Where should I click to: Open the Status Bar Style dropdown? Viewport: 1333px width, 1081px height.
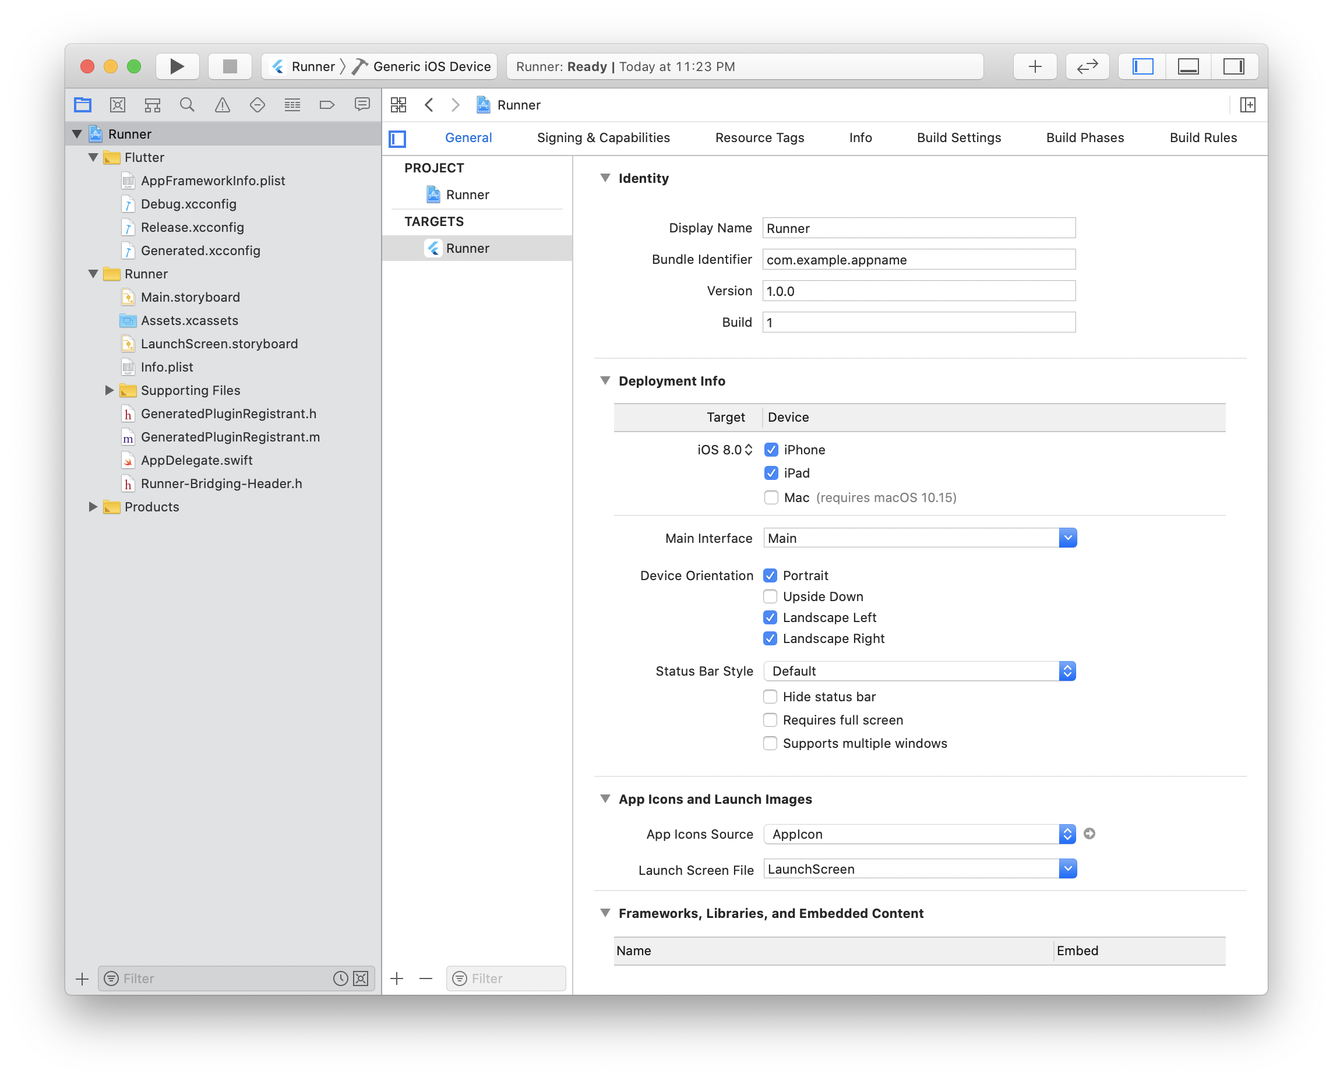pyautogui.click(x=1068, y=670)
